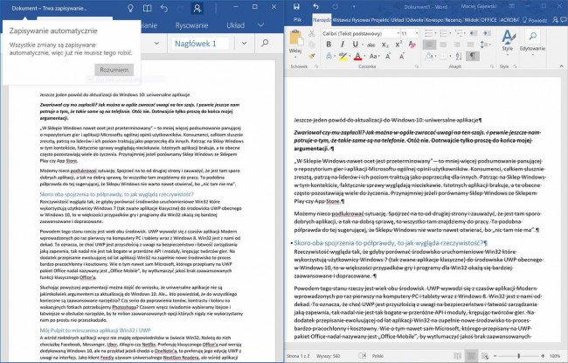Toggle align text right
Viewport: 568px width, 363px height.
tap(457, 45)
